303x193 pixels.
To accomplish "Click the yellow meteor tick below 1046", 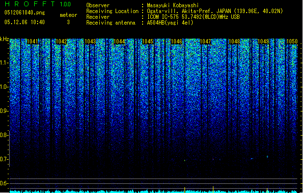I will pos(184,190).
